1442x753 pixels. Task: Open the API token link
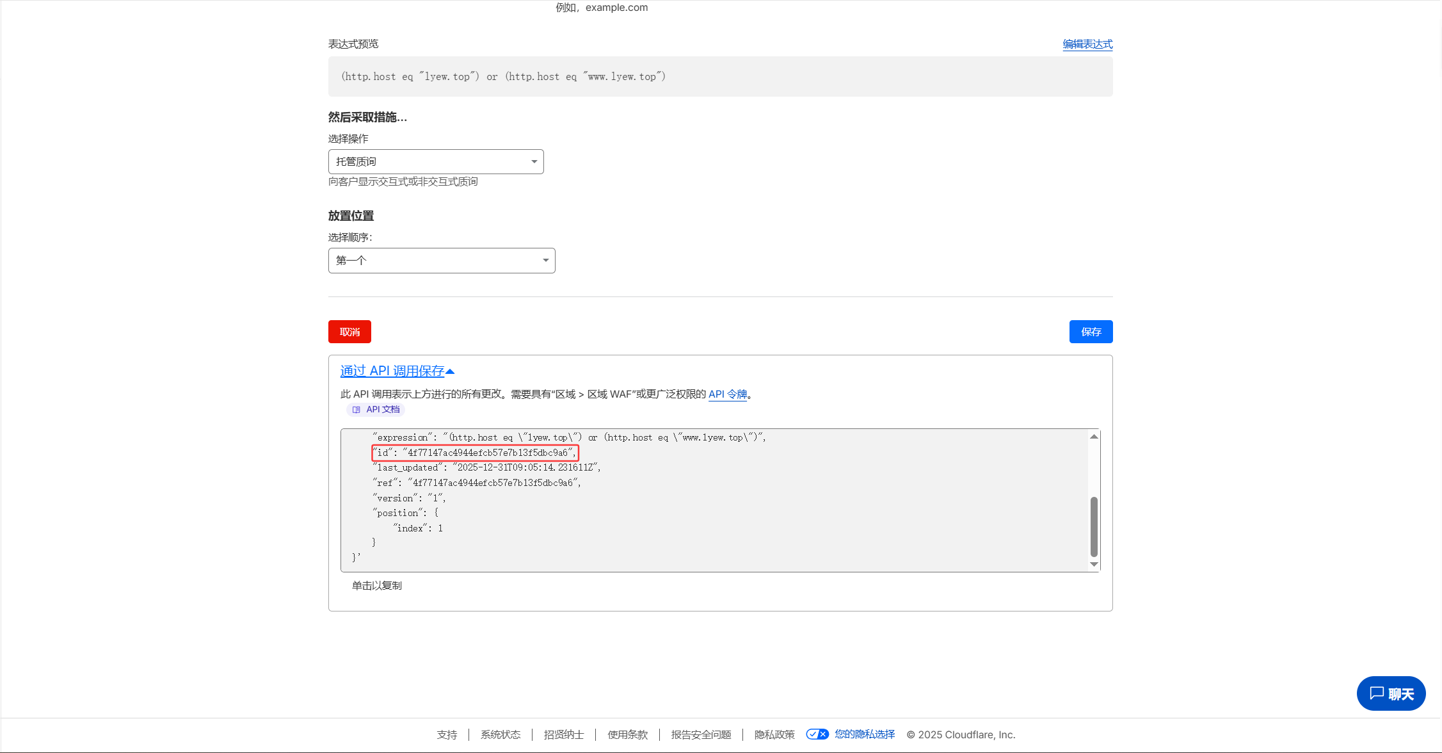(727, 394)
